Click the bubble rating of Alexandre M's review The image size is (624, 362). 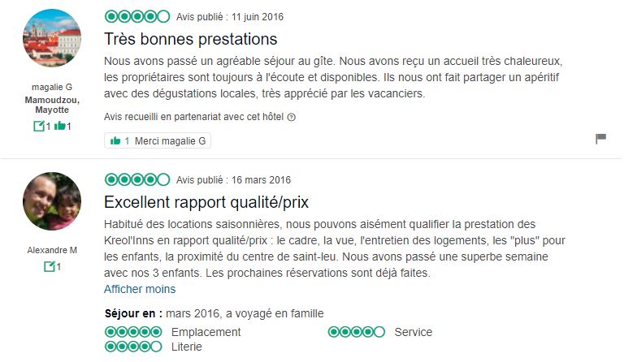[137, 179]
